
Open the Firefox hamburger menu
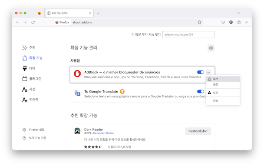(x=247, y=22)
